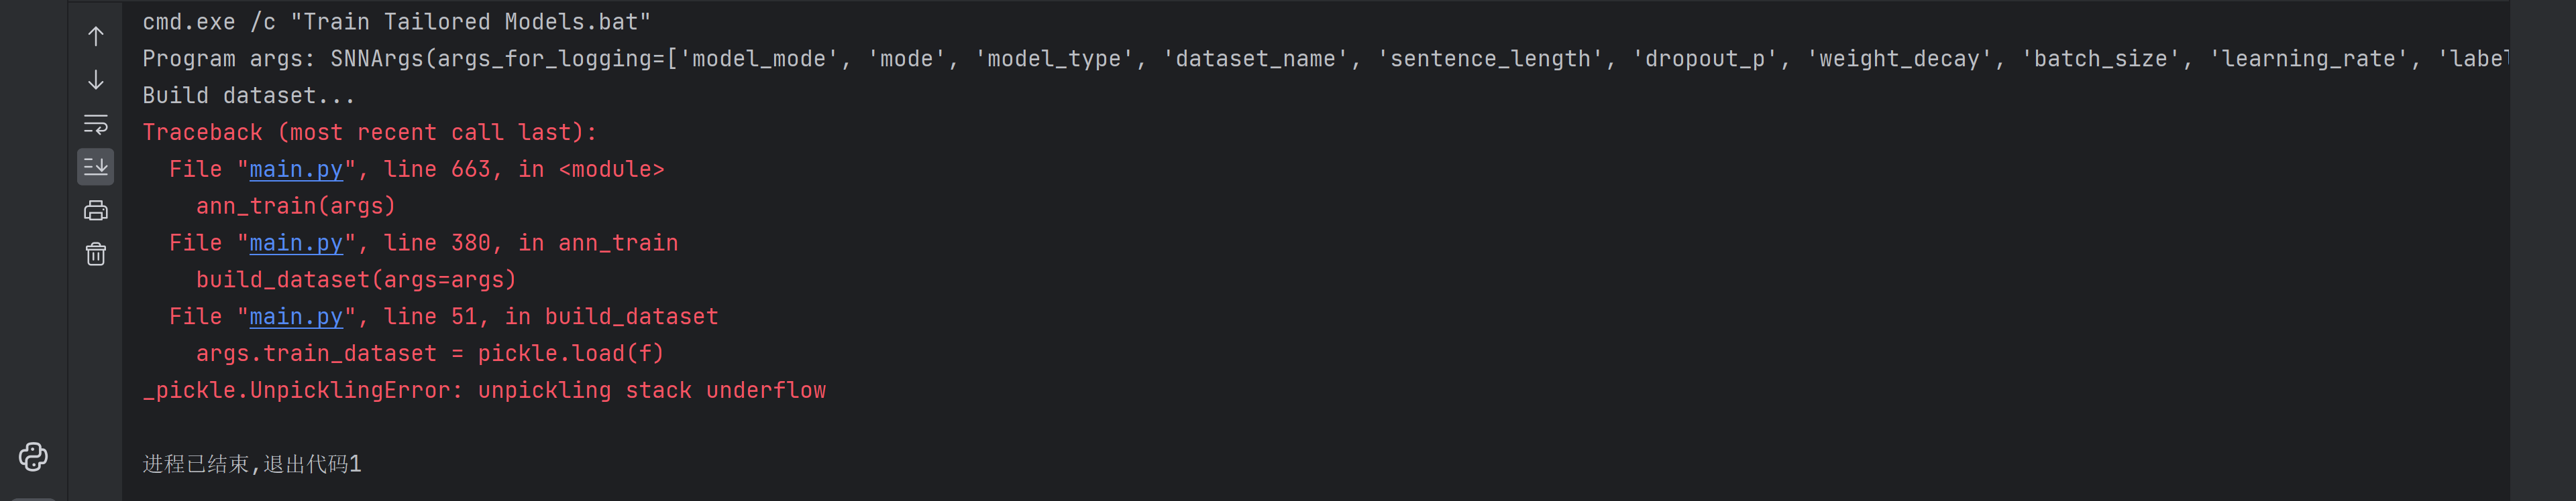
Task: Clear all console output with trash icon
Action: [x=96, y=255]
